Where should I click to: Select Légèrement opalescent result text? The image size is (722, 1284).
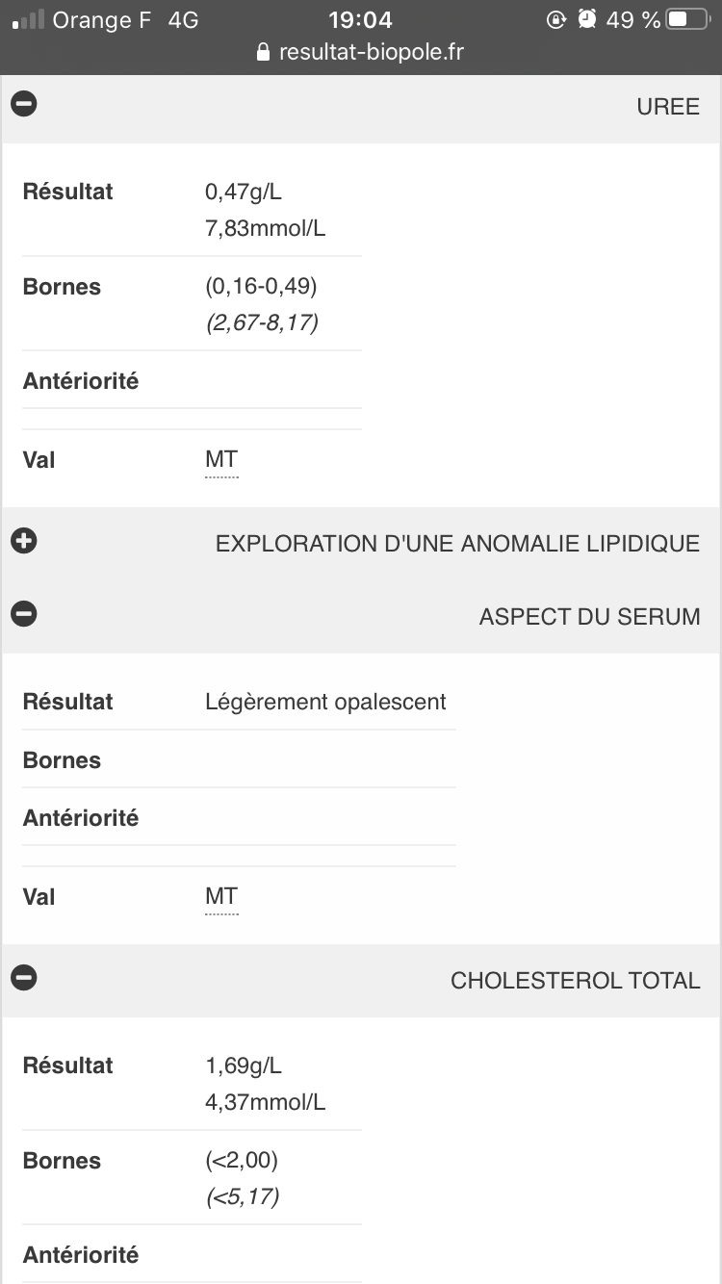point(325,702)
